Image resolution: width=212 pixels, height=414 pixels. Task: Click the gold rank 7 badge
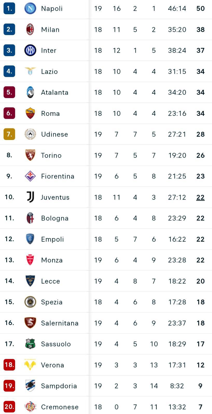coord(9,134)
